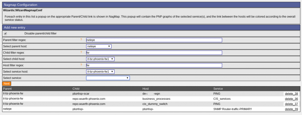Open the Select child host dropdown
302x115 pixels.
(x=100, y=59)
